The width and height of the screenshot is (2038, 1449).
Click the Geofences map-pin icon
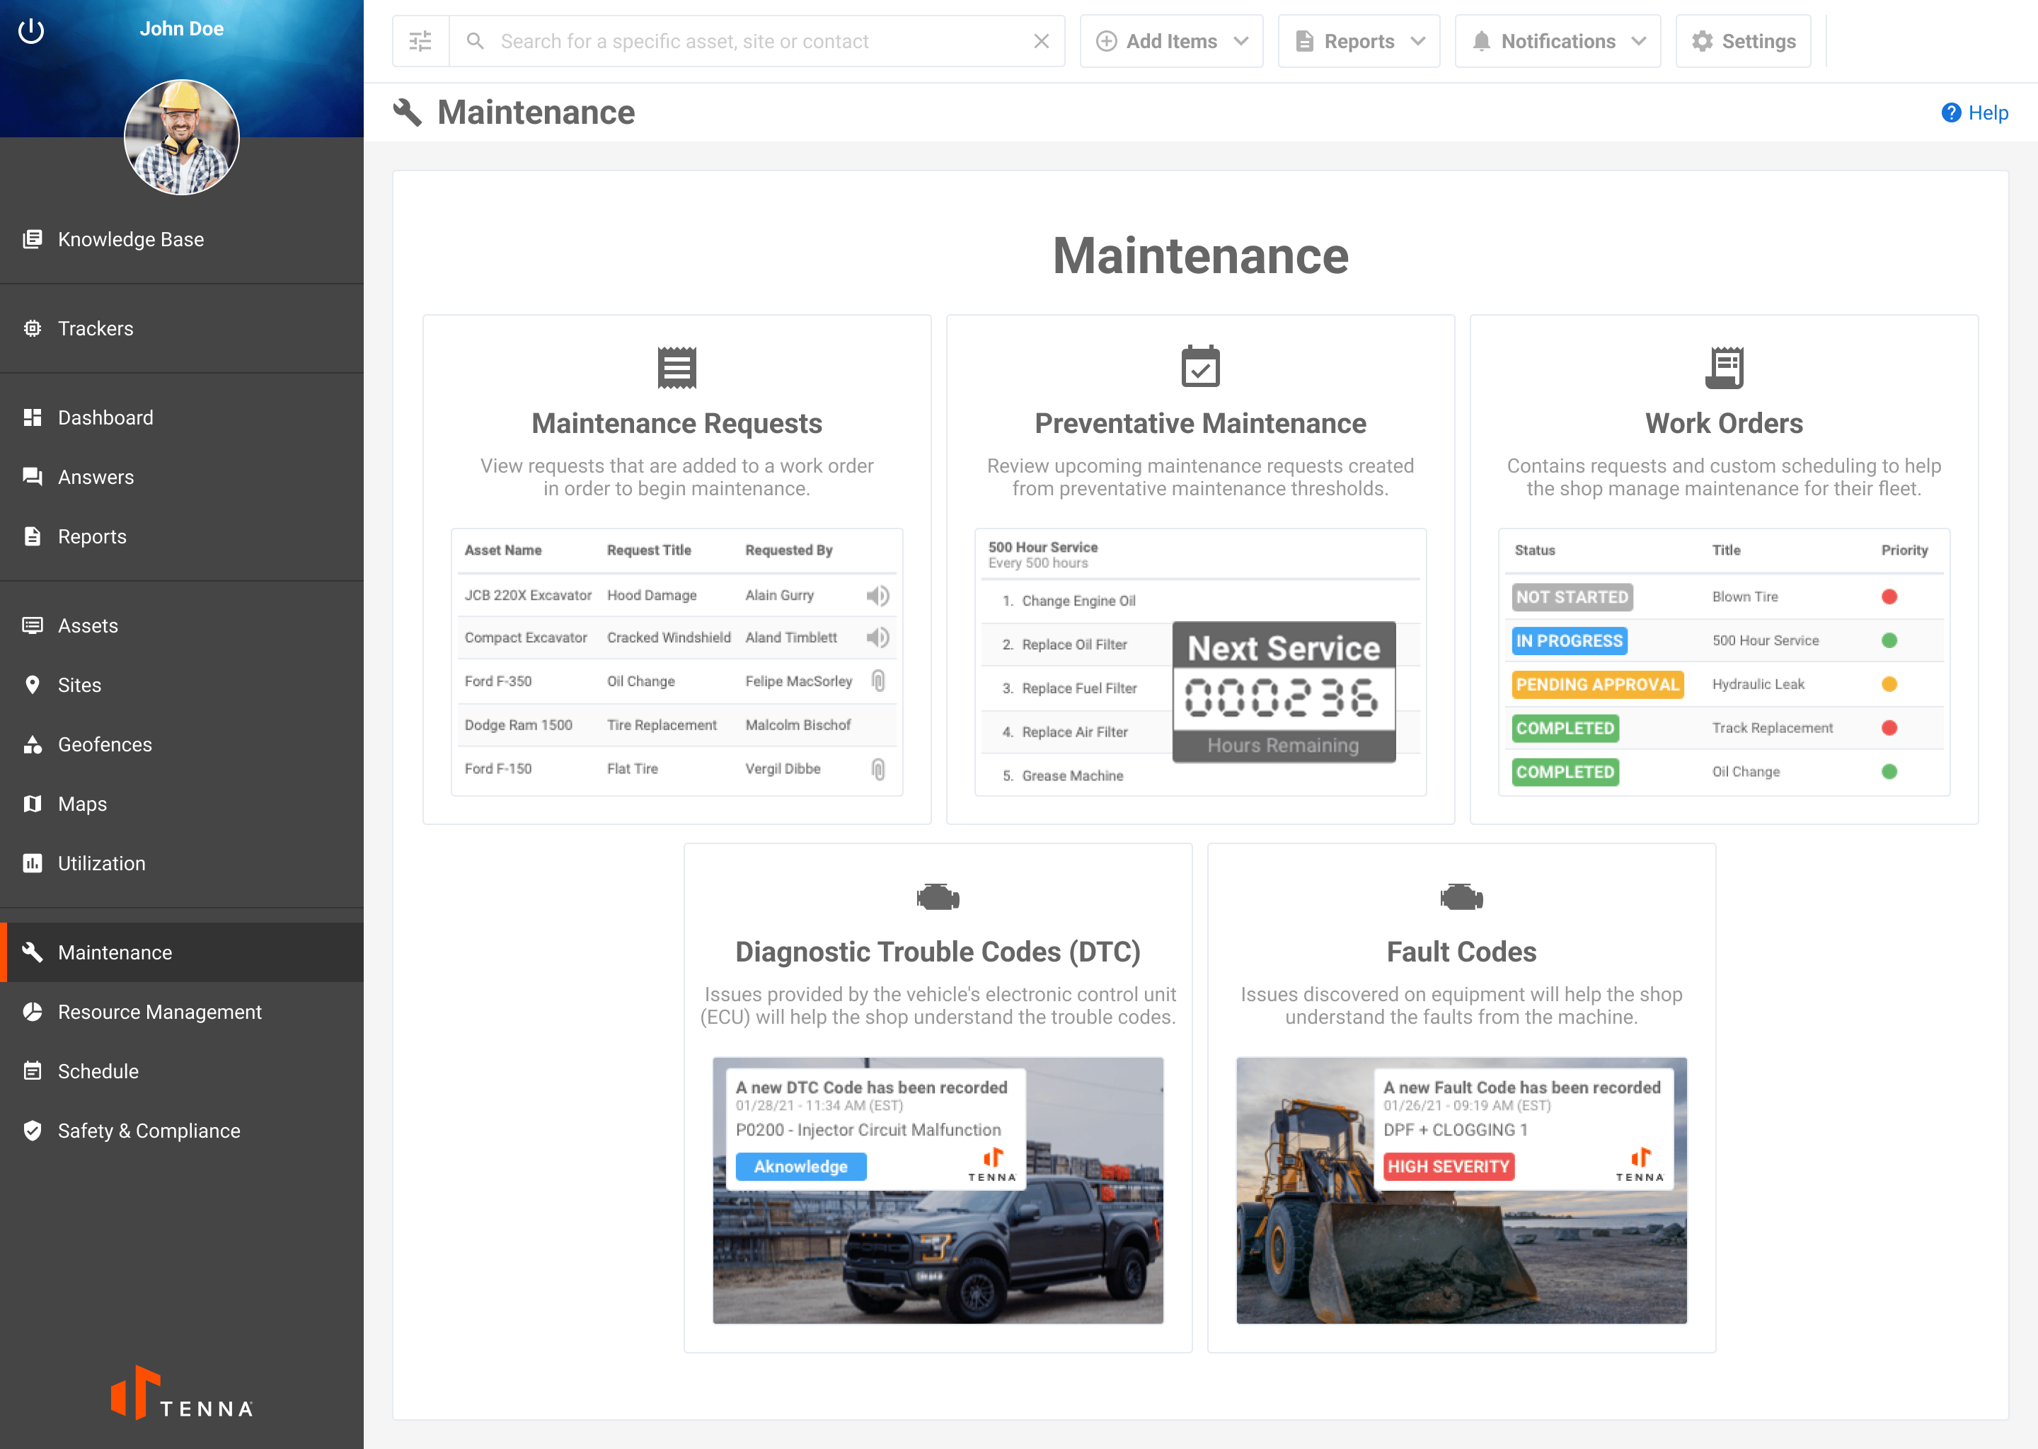point(33,744)
